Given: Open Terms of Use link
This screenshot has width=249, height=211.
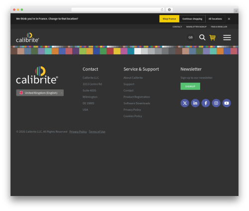Looking at the screenshot, I should point(97,132).
